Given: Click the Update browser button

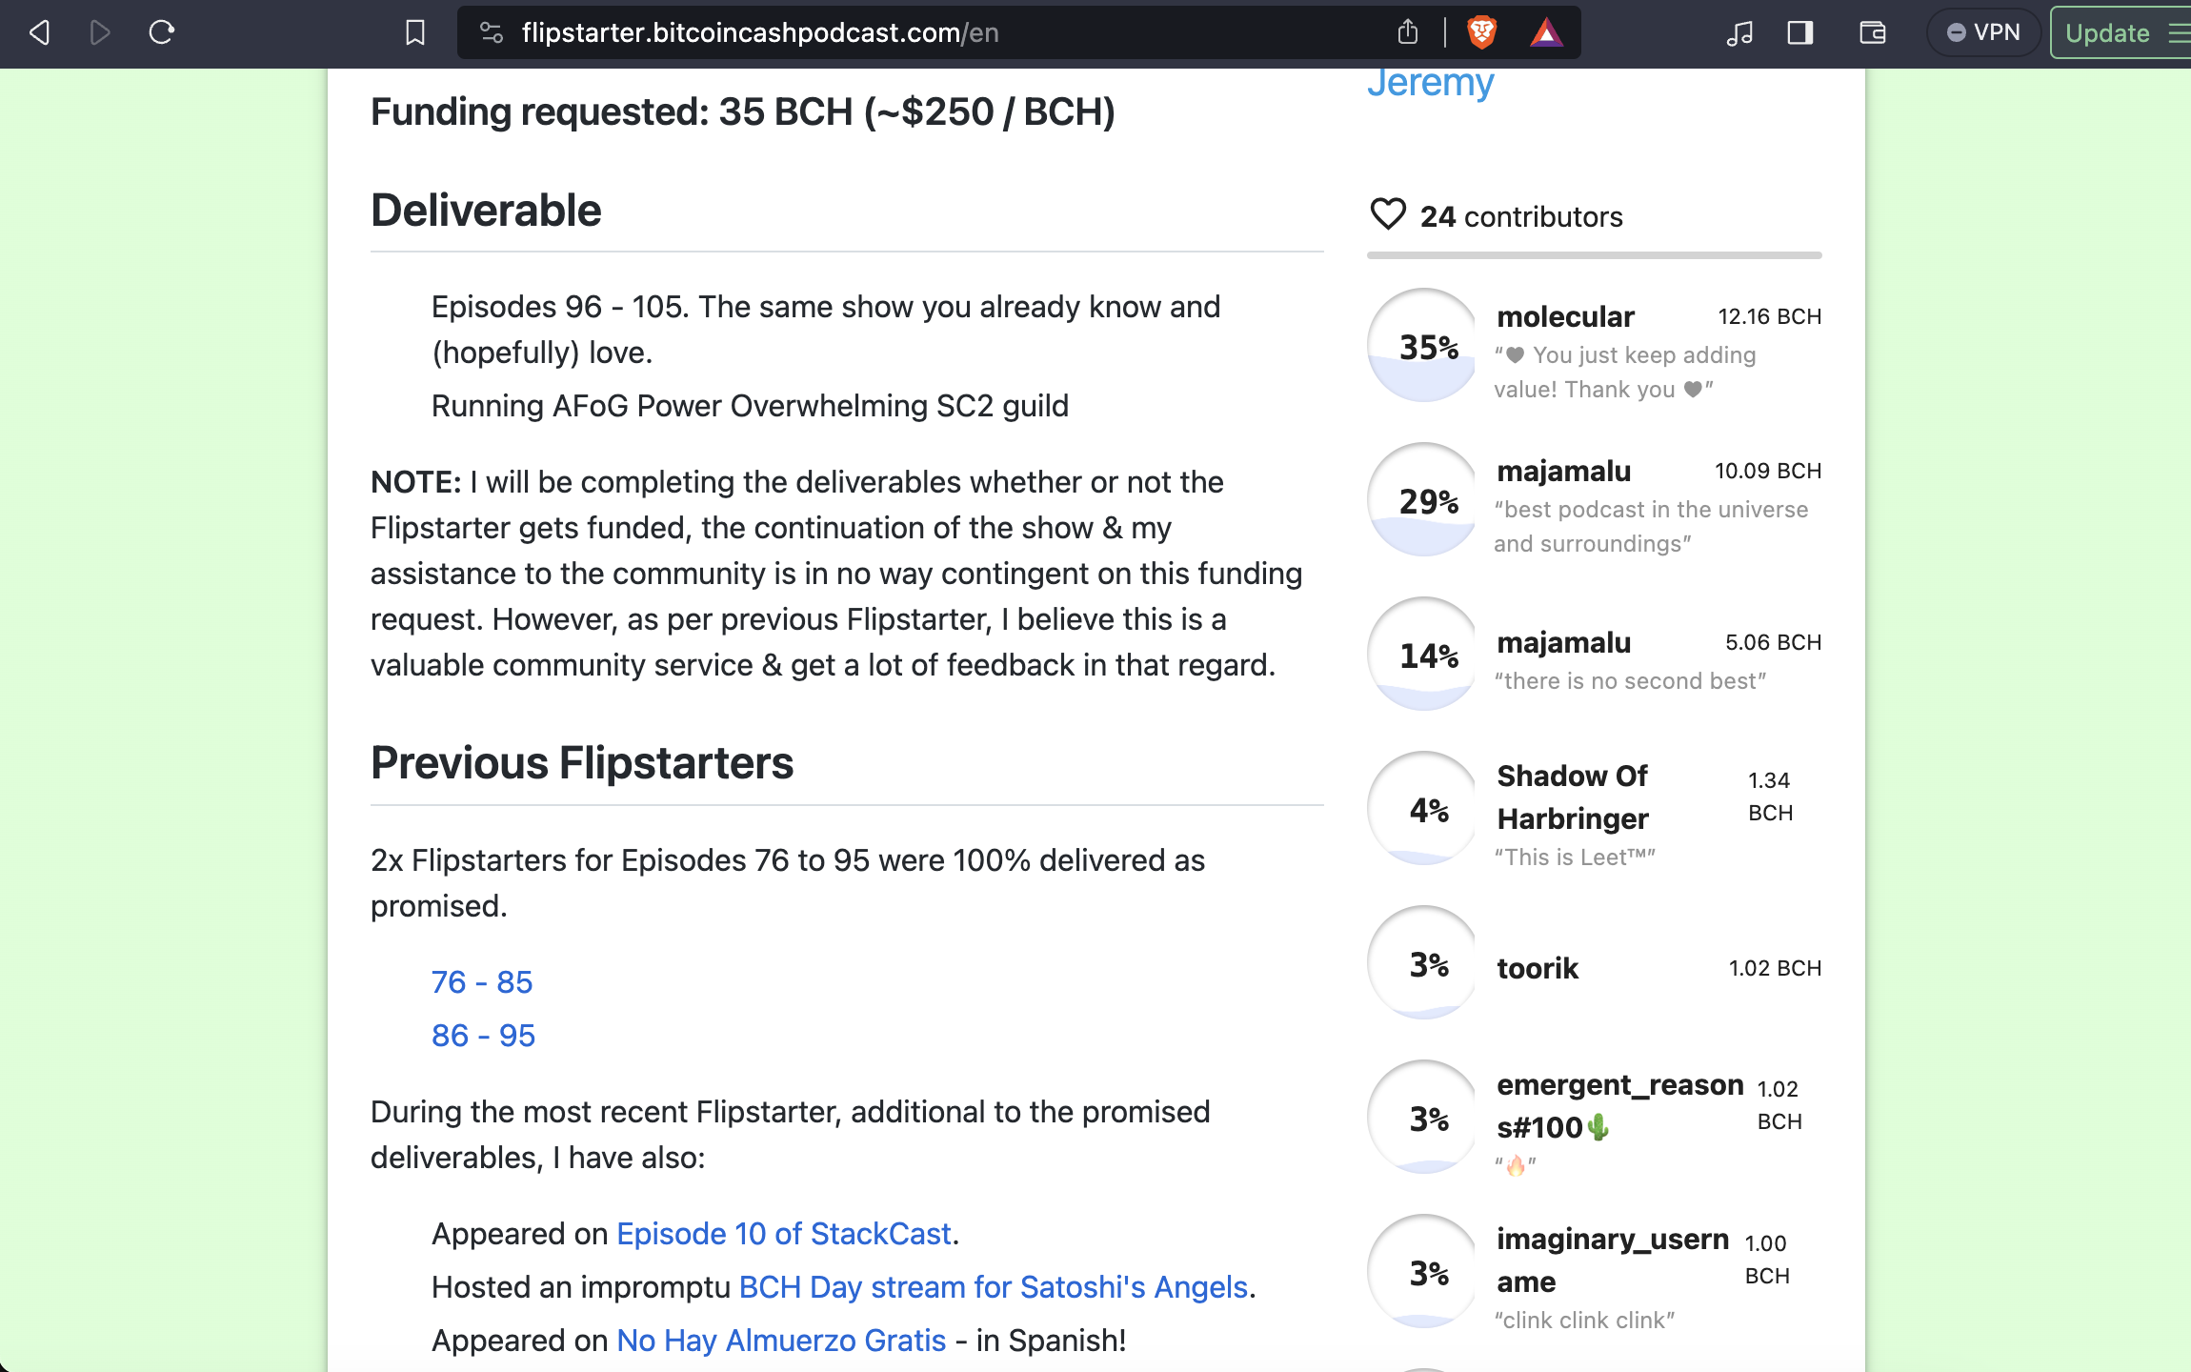Looking at the screenshot, I should coord(2106,33).
